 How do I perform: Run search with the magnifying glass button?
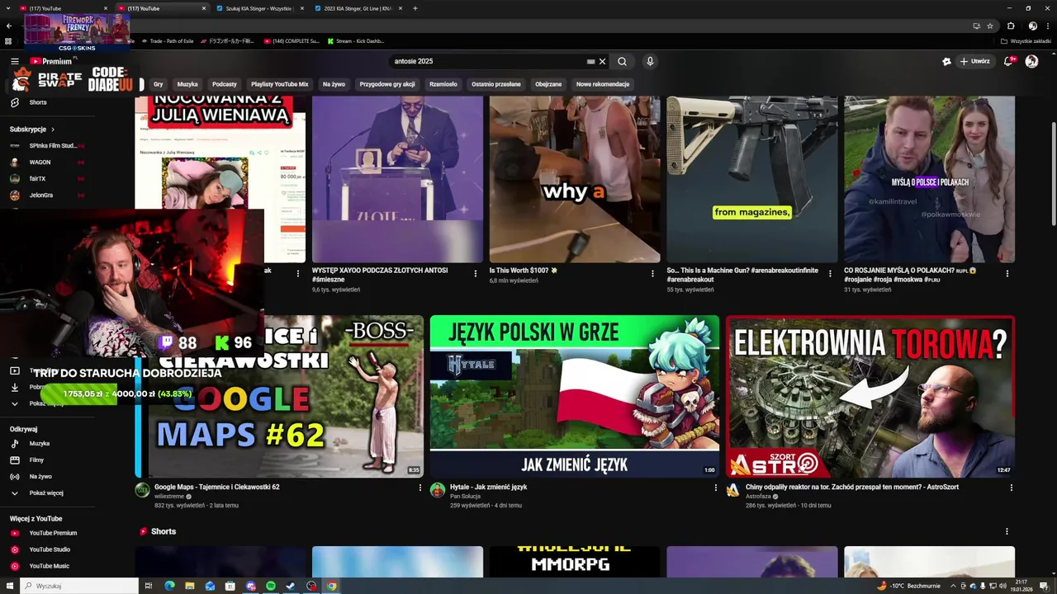click(x=622, y=61)
